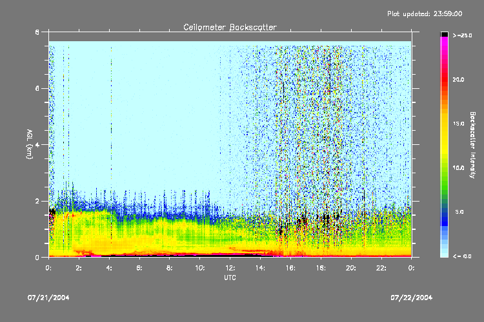This screenshot has height=322, width=484.
Task: Click the colorbar label '15.0'
Action: [x=458, y=124]
